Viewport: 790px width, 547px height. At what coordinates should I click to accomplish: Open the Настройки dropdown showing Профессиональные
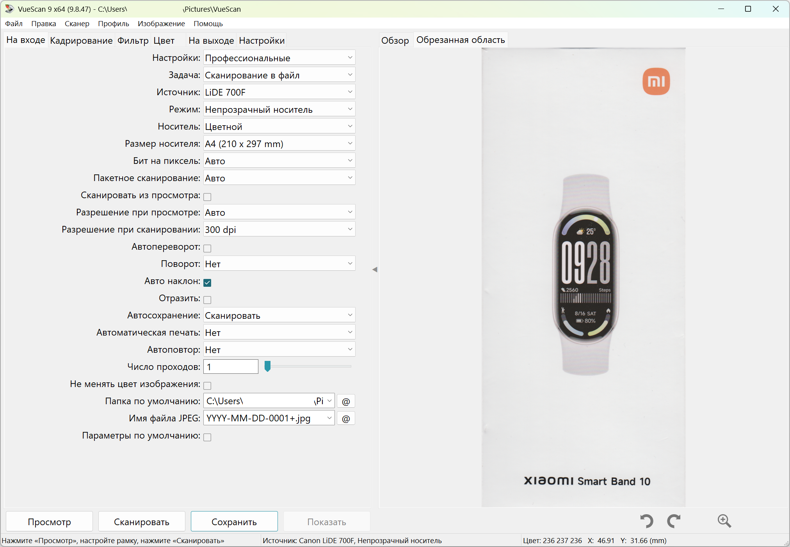(x=279, y=58)
